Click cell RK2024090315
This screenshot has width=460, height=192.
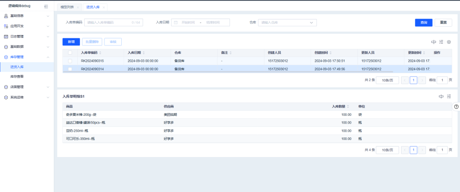pyautogui.click(x=92, y=61)
